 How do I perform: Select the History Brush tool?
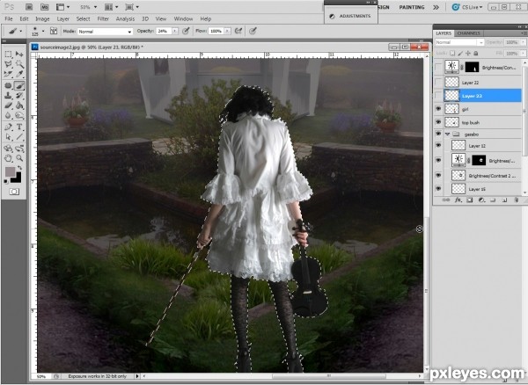(x=19, y=96)
